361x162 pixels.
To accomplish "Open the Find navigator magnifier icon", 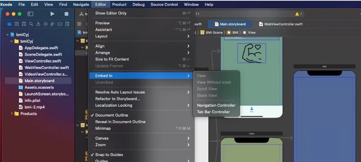I will [x=31, y=24].
